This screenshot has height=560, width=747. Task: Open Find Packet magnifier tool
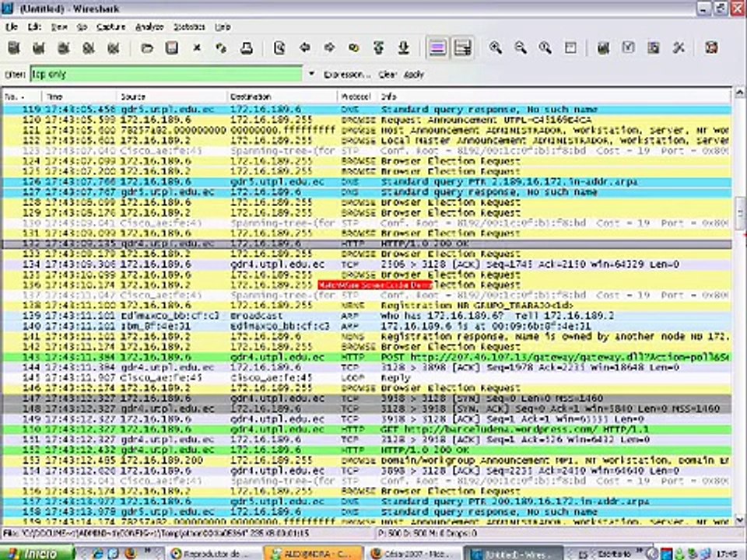click(279, 47)
